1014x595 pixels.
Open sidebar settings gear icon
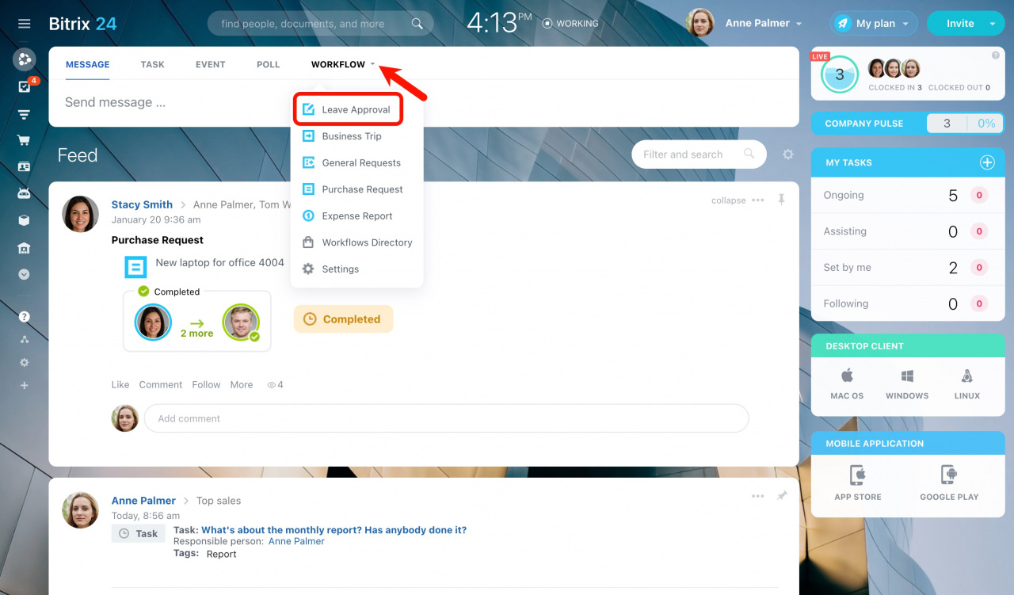point(25,362)
